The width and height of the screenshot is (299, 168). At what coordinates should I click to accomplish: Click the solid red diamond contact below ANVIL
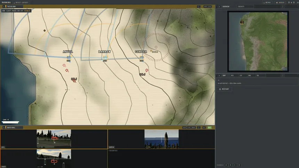click(x=67, y=70)
